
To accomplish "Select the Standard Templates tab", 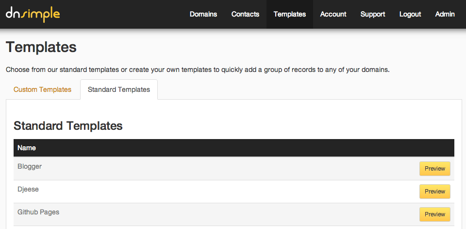I will (x=119, y=89).
